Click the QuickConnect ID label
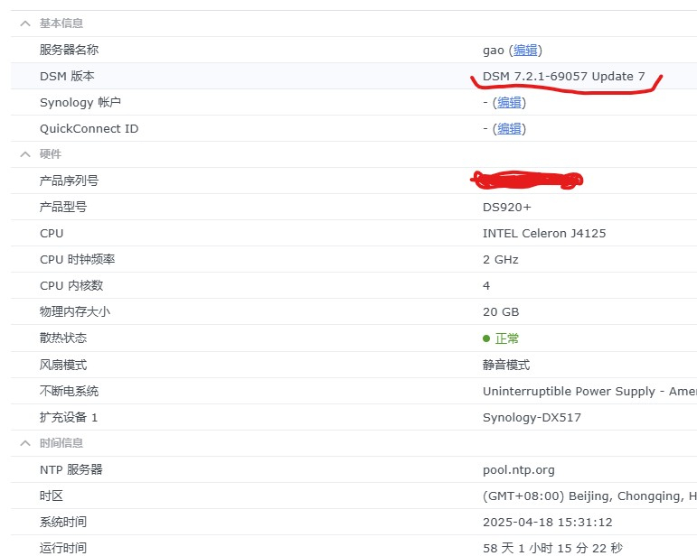The height and width of the screenshot is (556, 697). [x=89, y=129]
